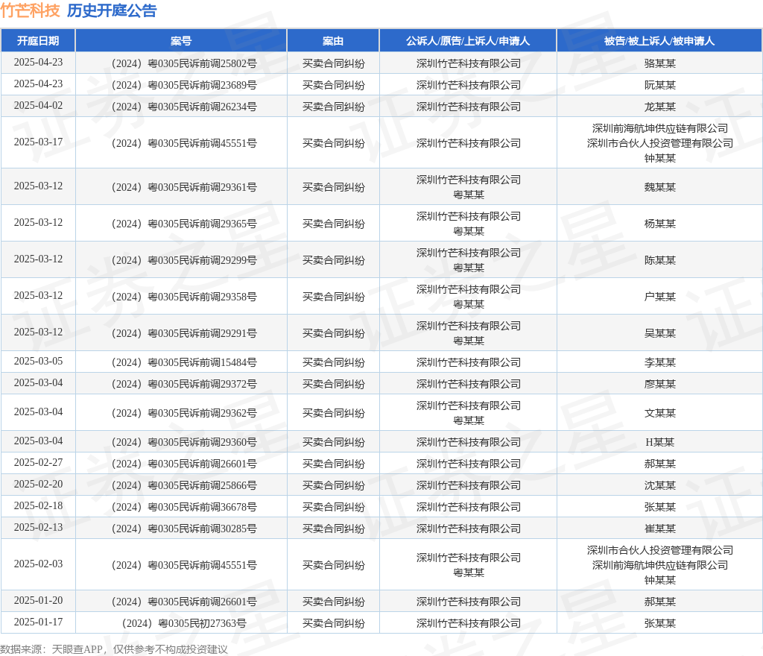763x656 pixels.
Task: Select the date 2025-02-27
Action: pos(39,462)
